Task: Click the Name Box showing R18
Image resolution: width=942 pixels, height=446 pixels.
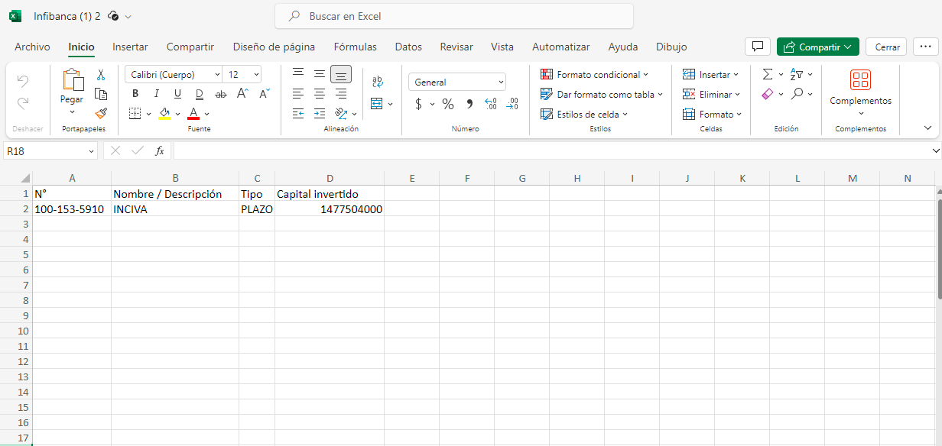Action: click(50, 151)
